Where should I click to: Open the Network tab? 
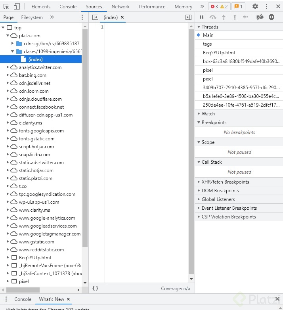click(x=120, y=6)
